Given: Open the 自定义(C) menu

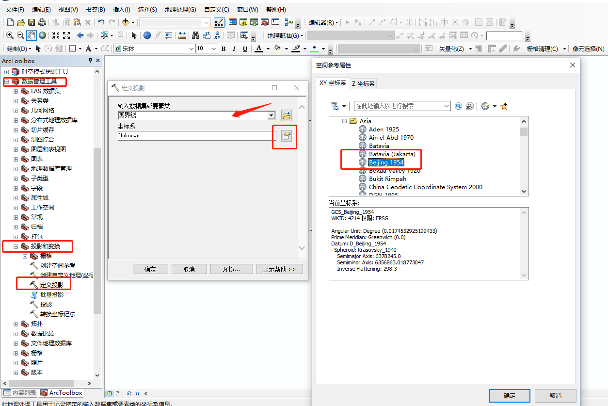Looking at the screenshot, I should pyautogui.click(x=217, y=9).
